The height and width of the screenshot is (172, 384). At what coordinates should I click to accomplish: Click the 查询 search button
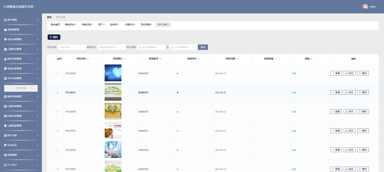tap(203, 47)
